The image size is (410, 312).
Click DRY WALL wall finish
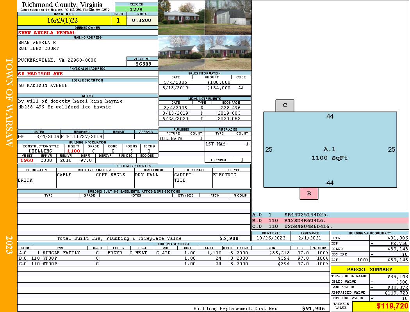146,175
